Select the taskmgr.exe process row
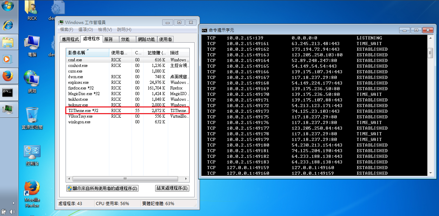This screenshot has width=439, height=216. click(128, 105)
